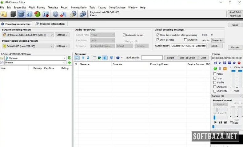Click the blue up arrow in the Streams toolbar
The width and height of the screenshot is (243, 147).
pyautogui.click(x=83, y=58)
